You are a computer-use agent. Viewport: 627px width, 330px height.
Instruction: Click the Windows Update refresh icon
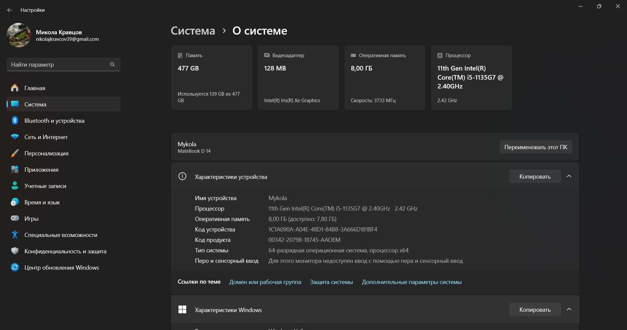pyautogui.click(x=15, y=267)
